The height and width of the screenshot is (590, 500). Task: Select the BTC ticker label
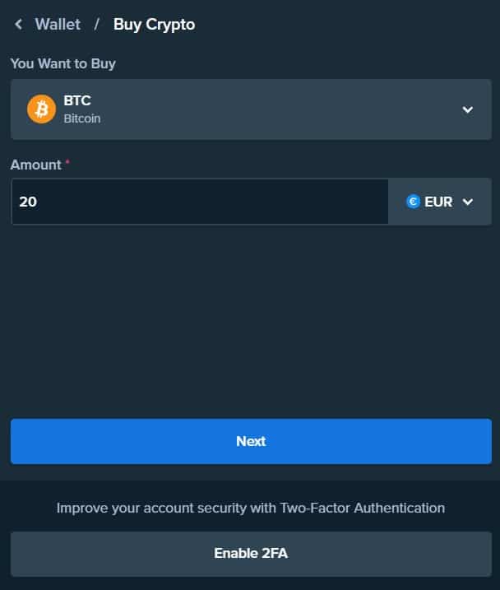coord(77,100)
